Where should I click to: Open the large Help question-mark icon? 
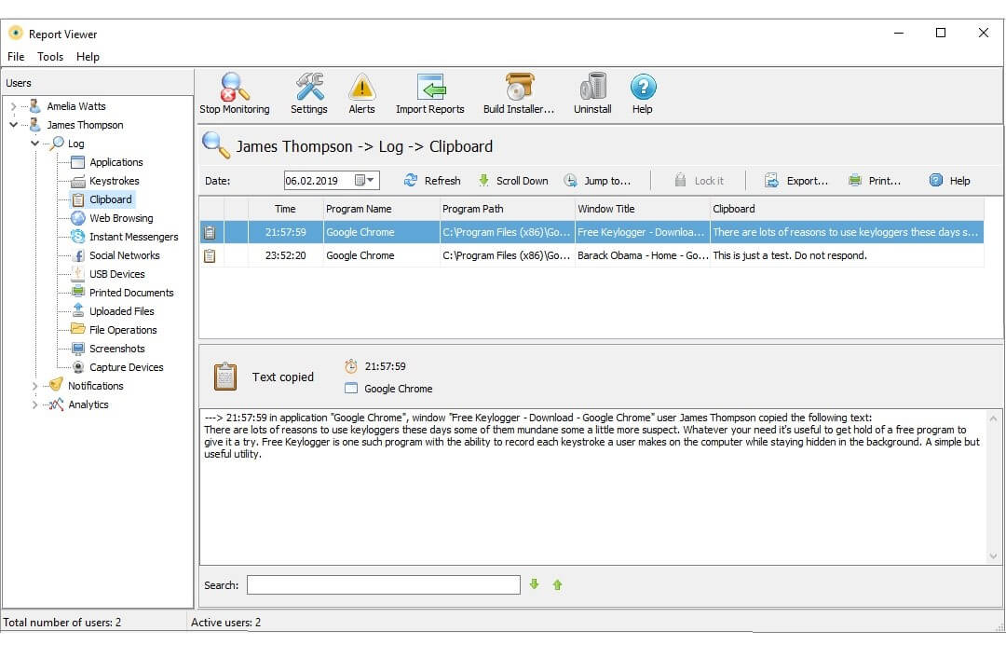[643, 88]
